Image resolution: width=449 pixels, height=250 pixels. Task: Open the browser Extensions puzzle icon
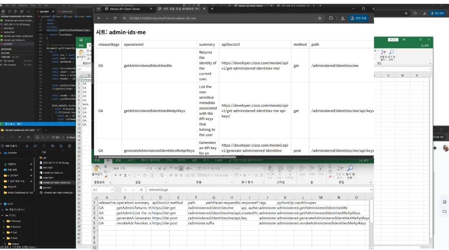pyautogui.click(x=331, y=18)
